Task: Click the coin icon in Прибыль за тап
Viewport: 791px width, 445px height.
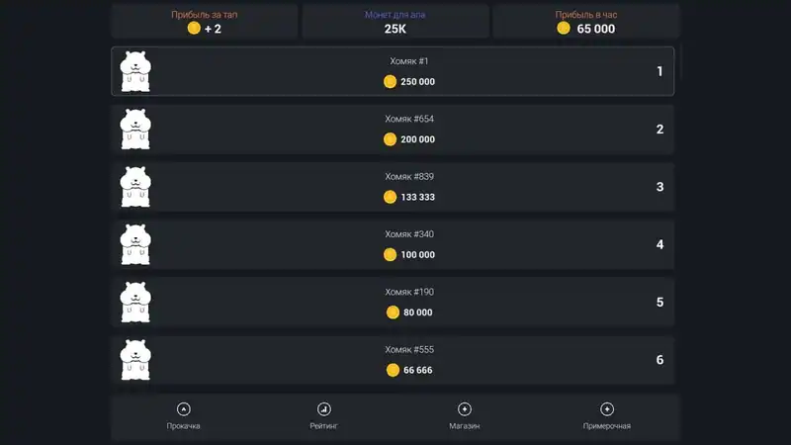Action: pos(194,29)
